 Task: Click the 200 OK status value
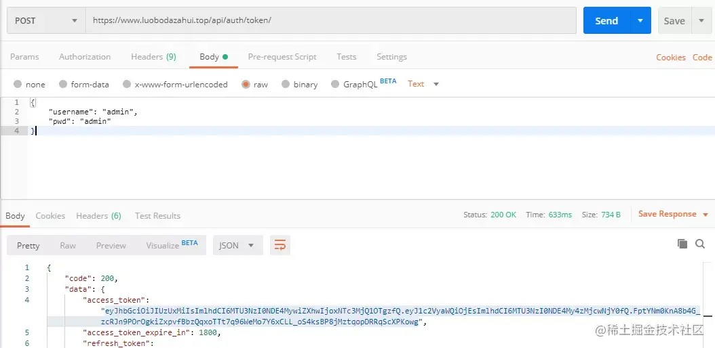tap(503, 215)
